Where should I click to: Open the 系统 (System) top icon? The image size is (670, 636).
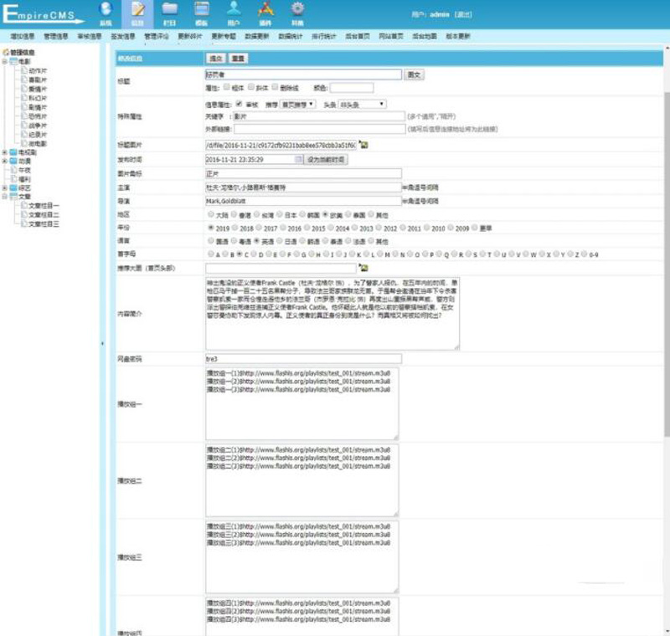tap(106, 12)
